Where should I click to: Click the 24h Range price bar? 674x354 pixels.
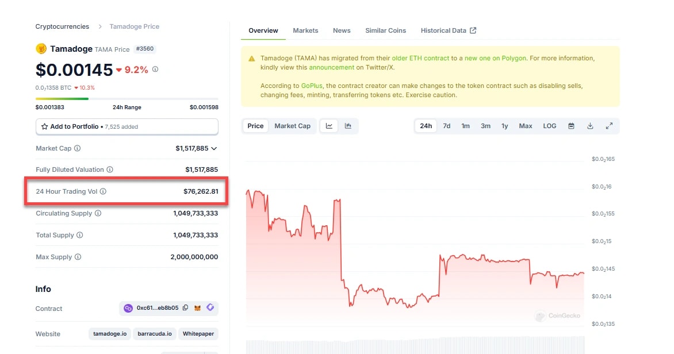pos(127,99)
